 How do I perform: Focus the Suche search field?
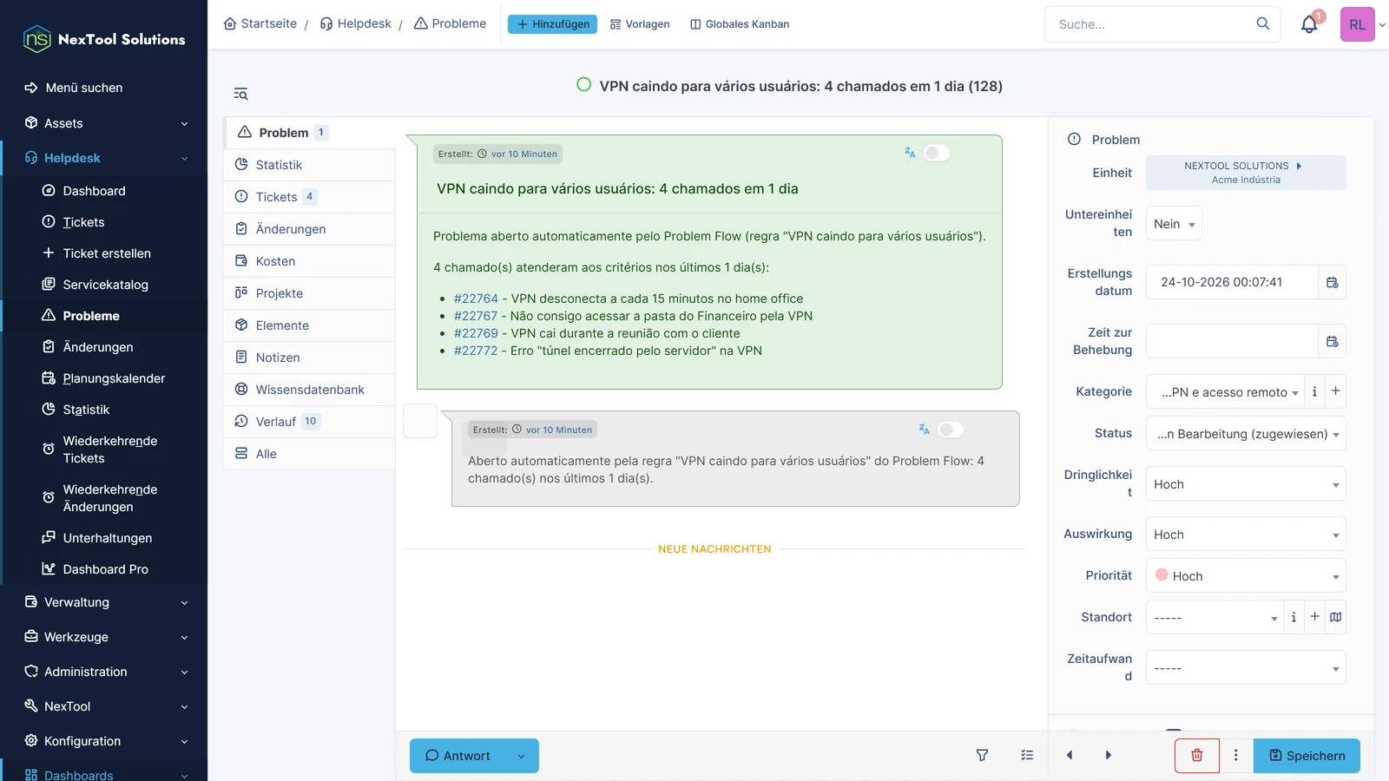click(x=1150, y=24)
